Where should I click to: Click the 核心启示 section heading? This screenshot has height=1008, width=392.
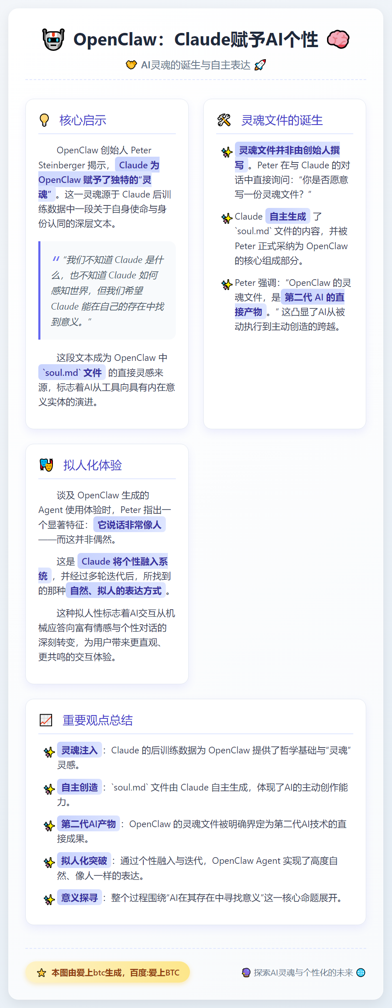(83, 120)
